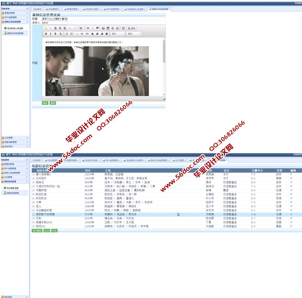Align text left in the editor
Image resolution: width=302 pixels, height=298 pixels.
coord(93,34)
